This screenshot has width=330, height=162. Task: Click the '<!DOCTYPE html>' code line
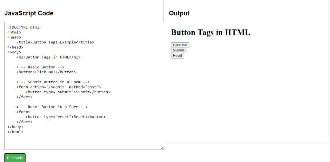click(x=24, y=27)
